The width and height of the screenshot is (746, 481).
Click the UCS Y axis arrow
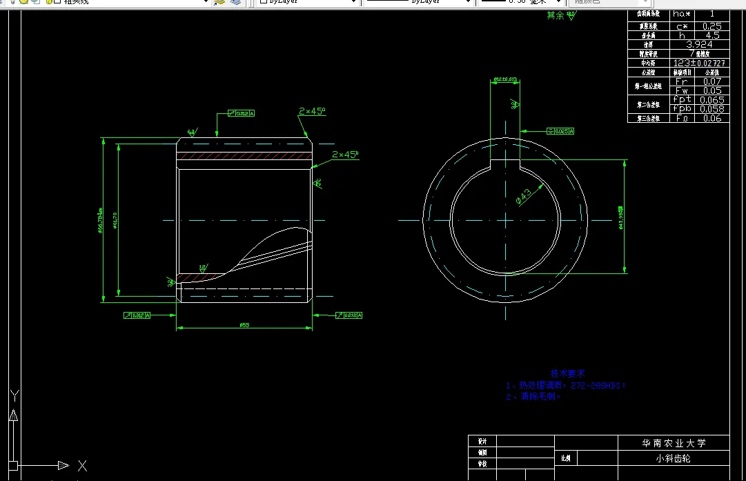point(13,415)
